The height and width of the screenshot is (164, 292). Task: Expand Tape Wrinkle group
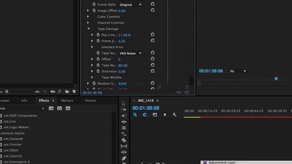(92, 77)
